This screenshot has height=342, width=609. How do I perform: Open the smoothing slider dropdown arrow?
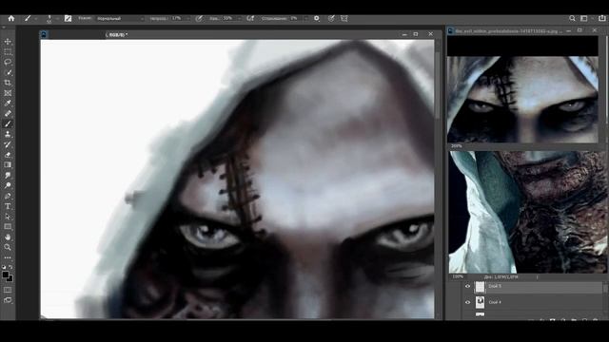click(305, 18)
